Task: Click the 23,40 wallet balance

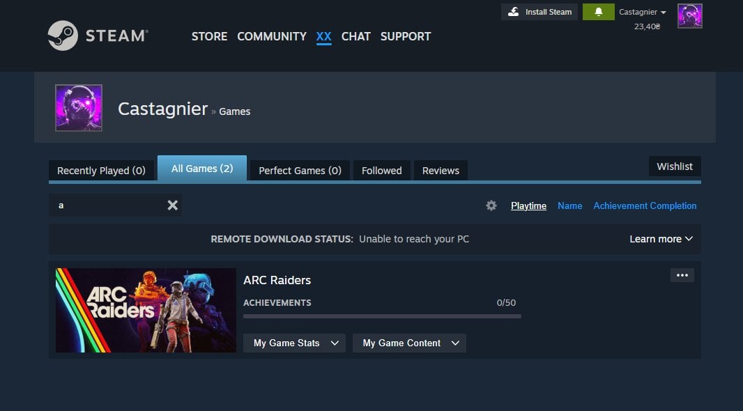Action: [647, 26]
